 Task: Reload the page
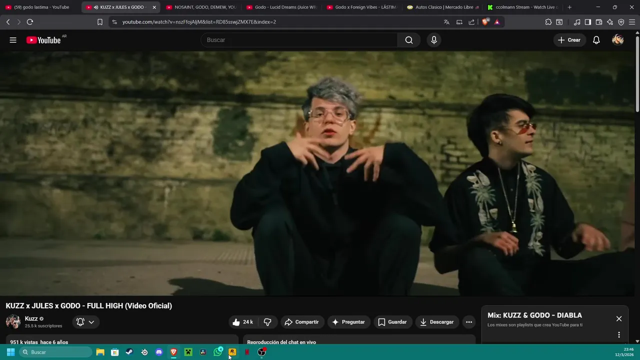[30, 22]
